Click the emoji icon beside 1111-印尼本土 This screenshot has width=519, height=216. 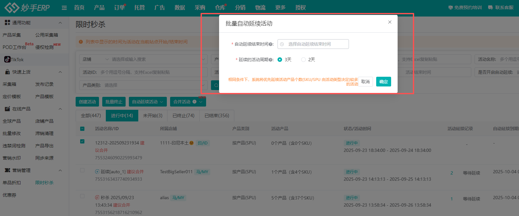click(192, 143)
